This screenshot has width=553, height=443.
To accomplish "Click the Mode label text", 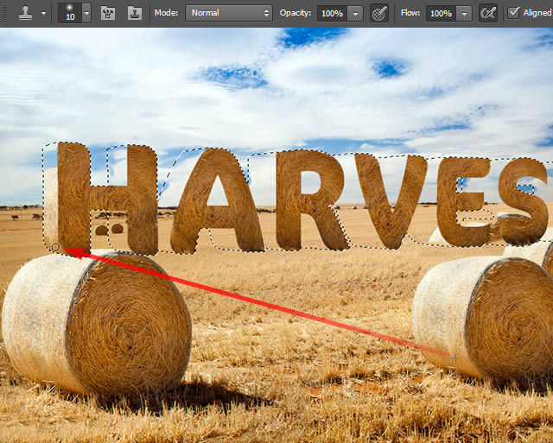I will tap(166, 13).
